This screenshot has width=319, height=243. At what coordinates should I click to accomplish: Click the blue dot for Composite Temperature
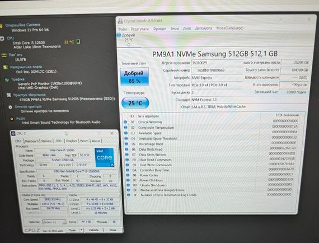[125, 128]
